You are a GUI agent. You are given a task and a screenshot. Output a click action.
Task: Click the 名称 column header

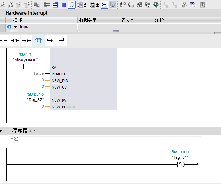(45, 20)
